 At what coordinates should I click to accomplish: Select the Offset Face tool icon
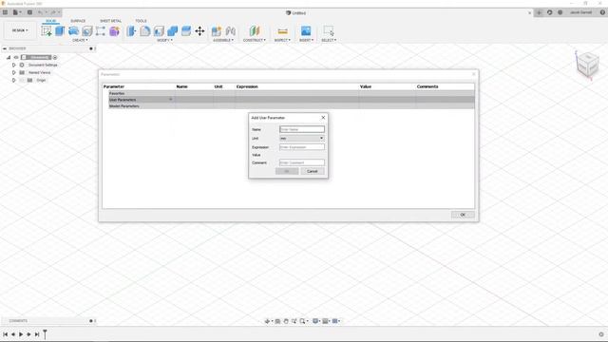point(186,31)
